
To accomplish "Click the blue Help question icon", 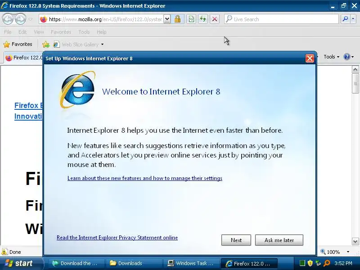I will (x=346, y=57).
